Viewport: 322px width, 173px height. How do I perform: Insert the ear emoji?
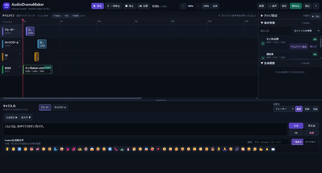[x=8, y=149]
